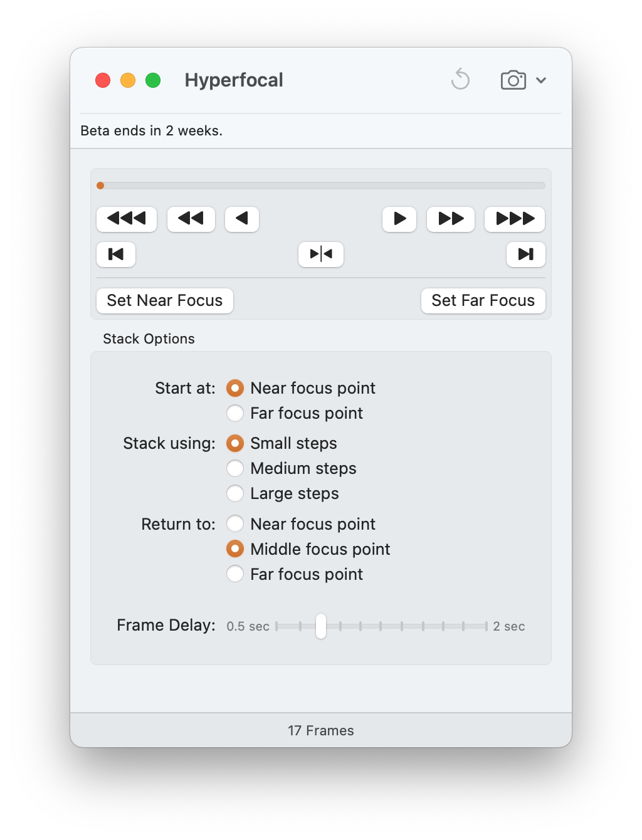Expand the camera dropdown chevron
642x840 pixels.
coord(541,80)
